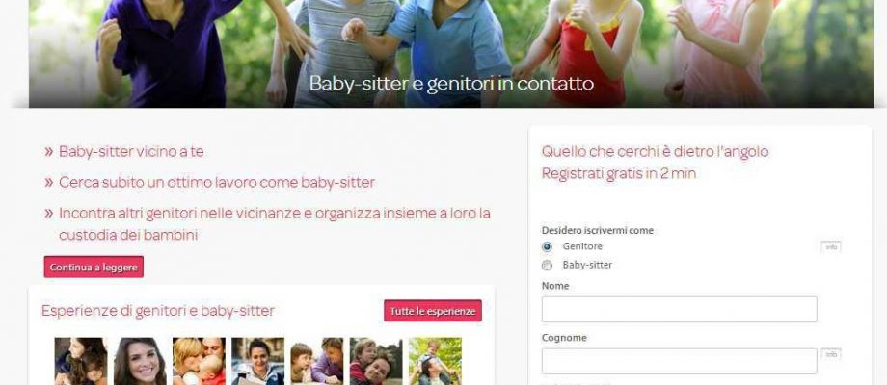
Task: Open 'Cerca subito un ottimo lavoro' link
Action: (217, 182)
